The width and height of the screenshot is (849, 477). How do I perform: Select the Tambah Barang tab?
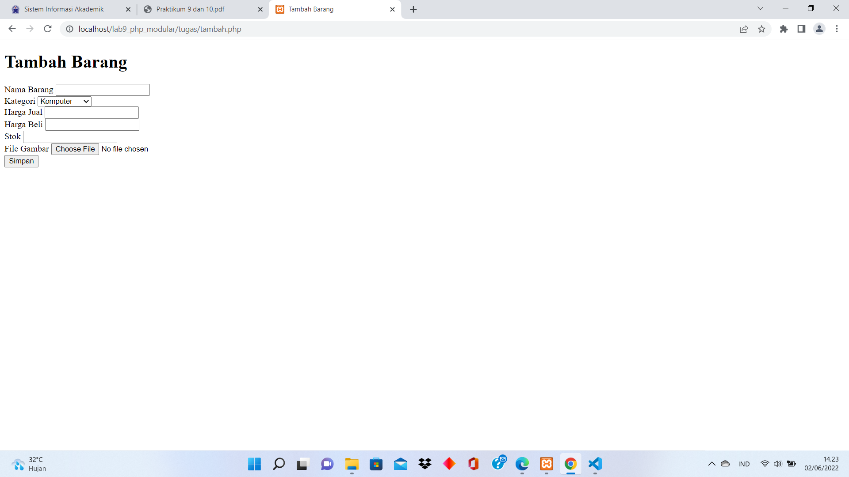tap(335, 9)
